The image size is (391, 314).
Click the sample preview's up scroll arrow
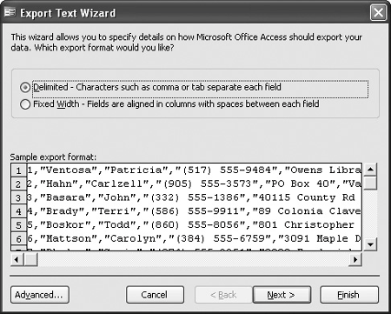point(370,170)
